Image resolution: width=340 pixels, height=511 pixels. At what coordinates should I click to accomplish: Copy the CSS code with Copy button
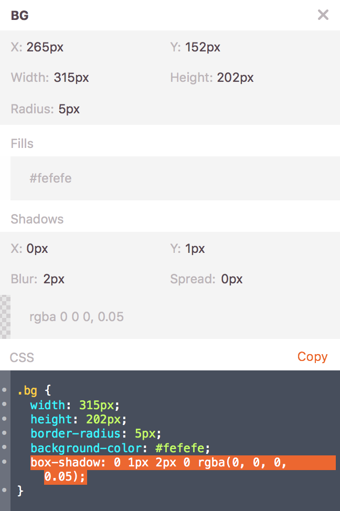[x=312, y=357]
